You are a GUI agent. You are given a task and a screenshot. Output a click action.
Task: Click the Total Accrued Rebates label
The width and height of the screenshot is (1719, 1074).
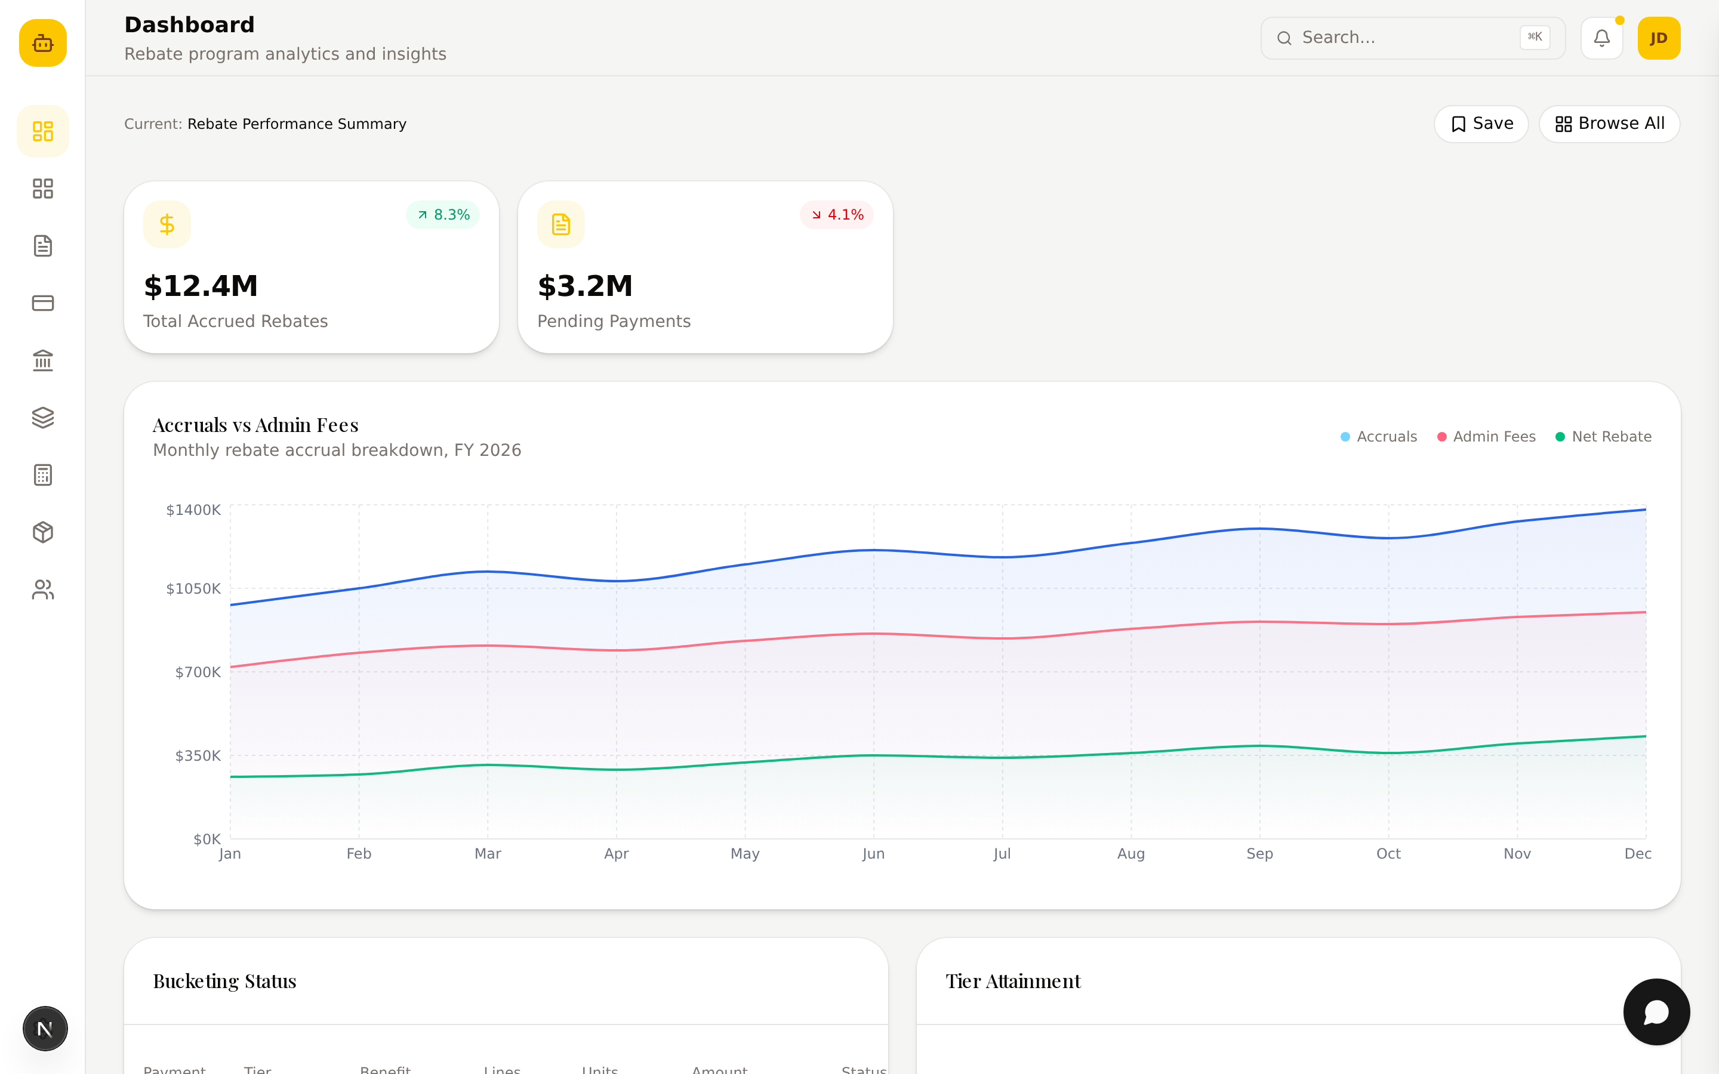236,321
